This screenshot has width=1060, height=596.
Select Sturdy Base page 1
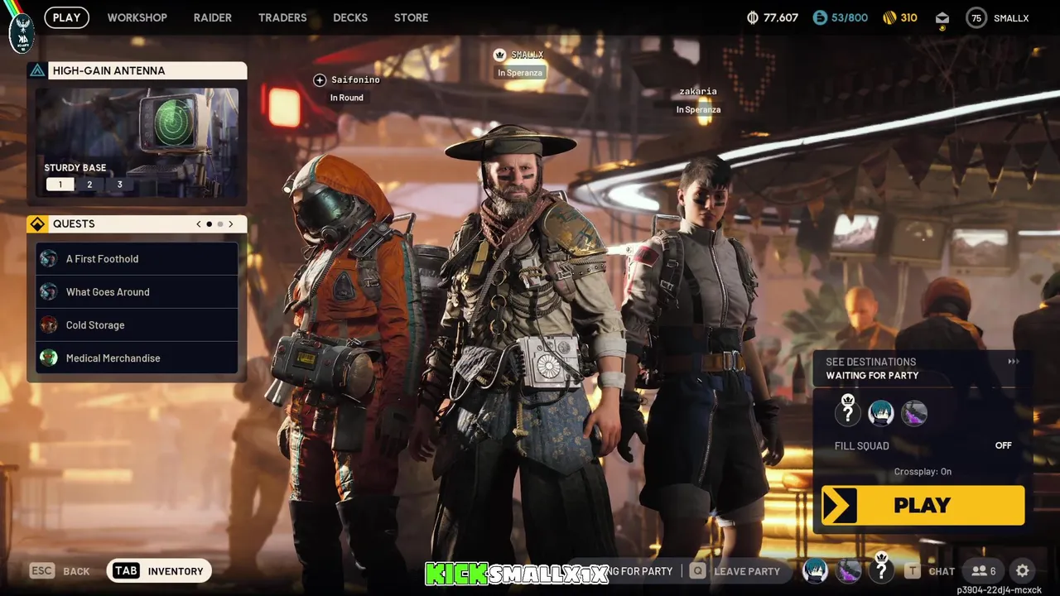[x=60, y=185]
